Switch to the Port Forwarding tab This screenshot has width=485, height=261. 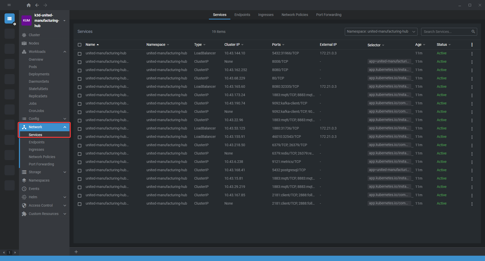[x=329, y=15]
